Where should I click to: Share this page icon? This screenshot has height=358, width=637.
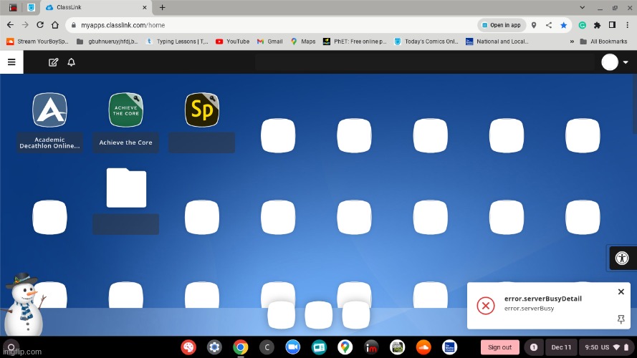(548, 25)
